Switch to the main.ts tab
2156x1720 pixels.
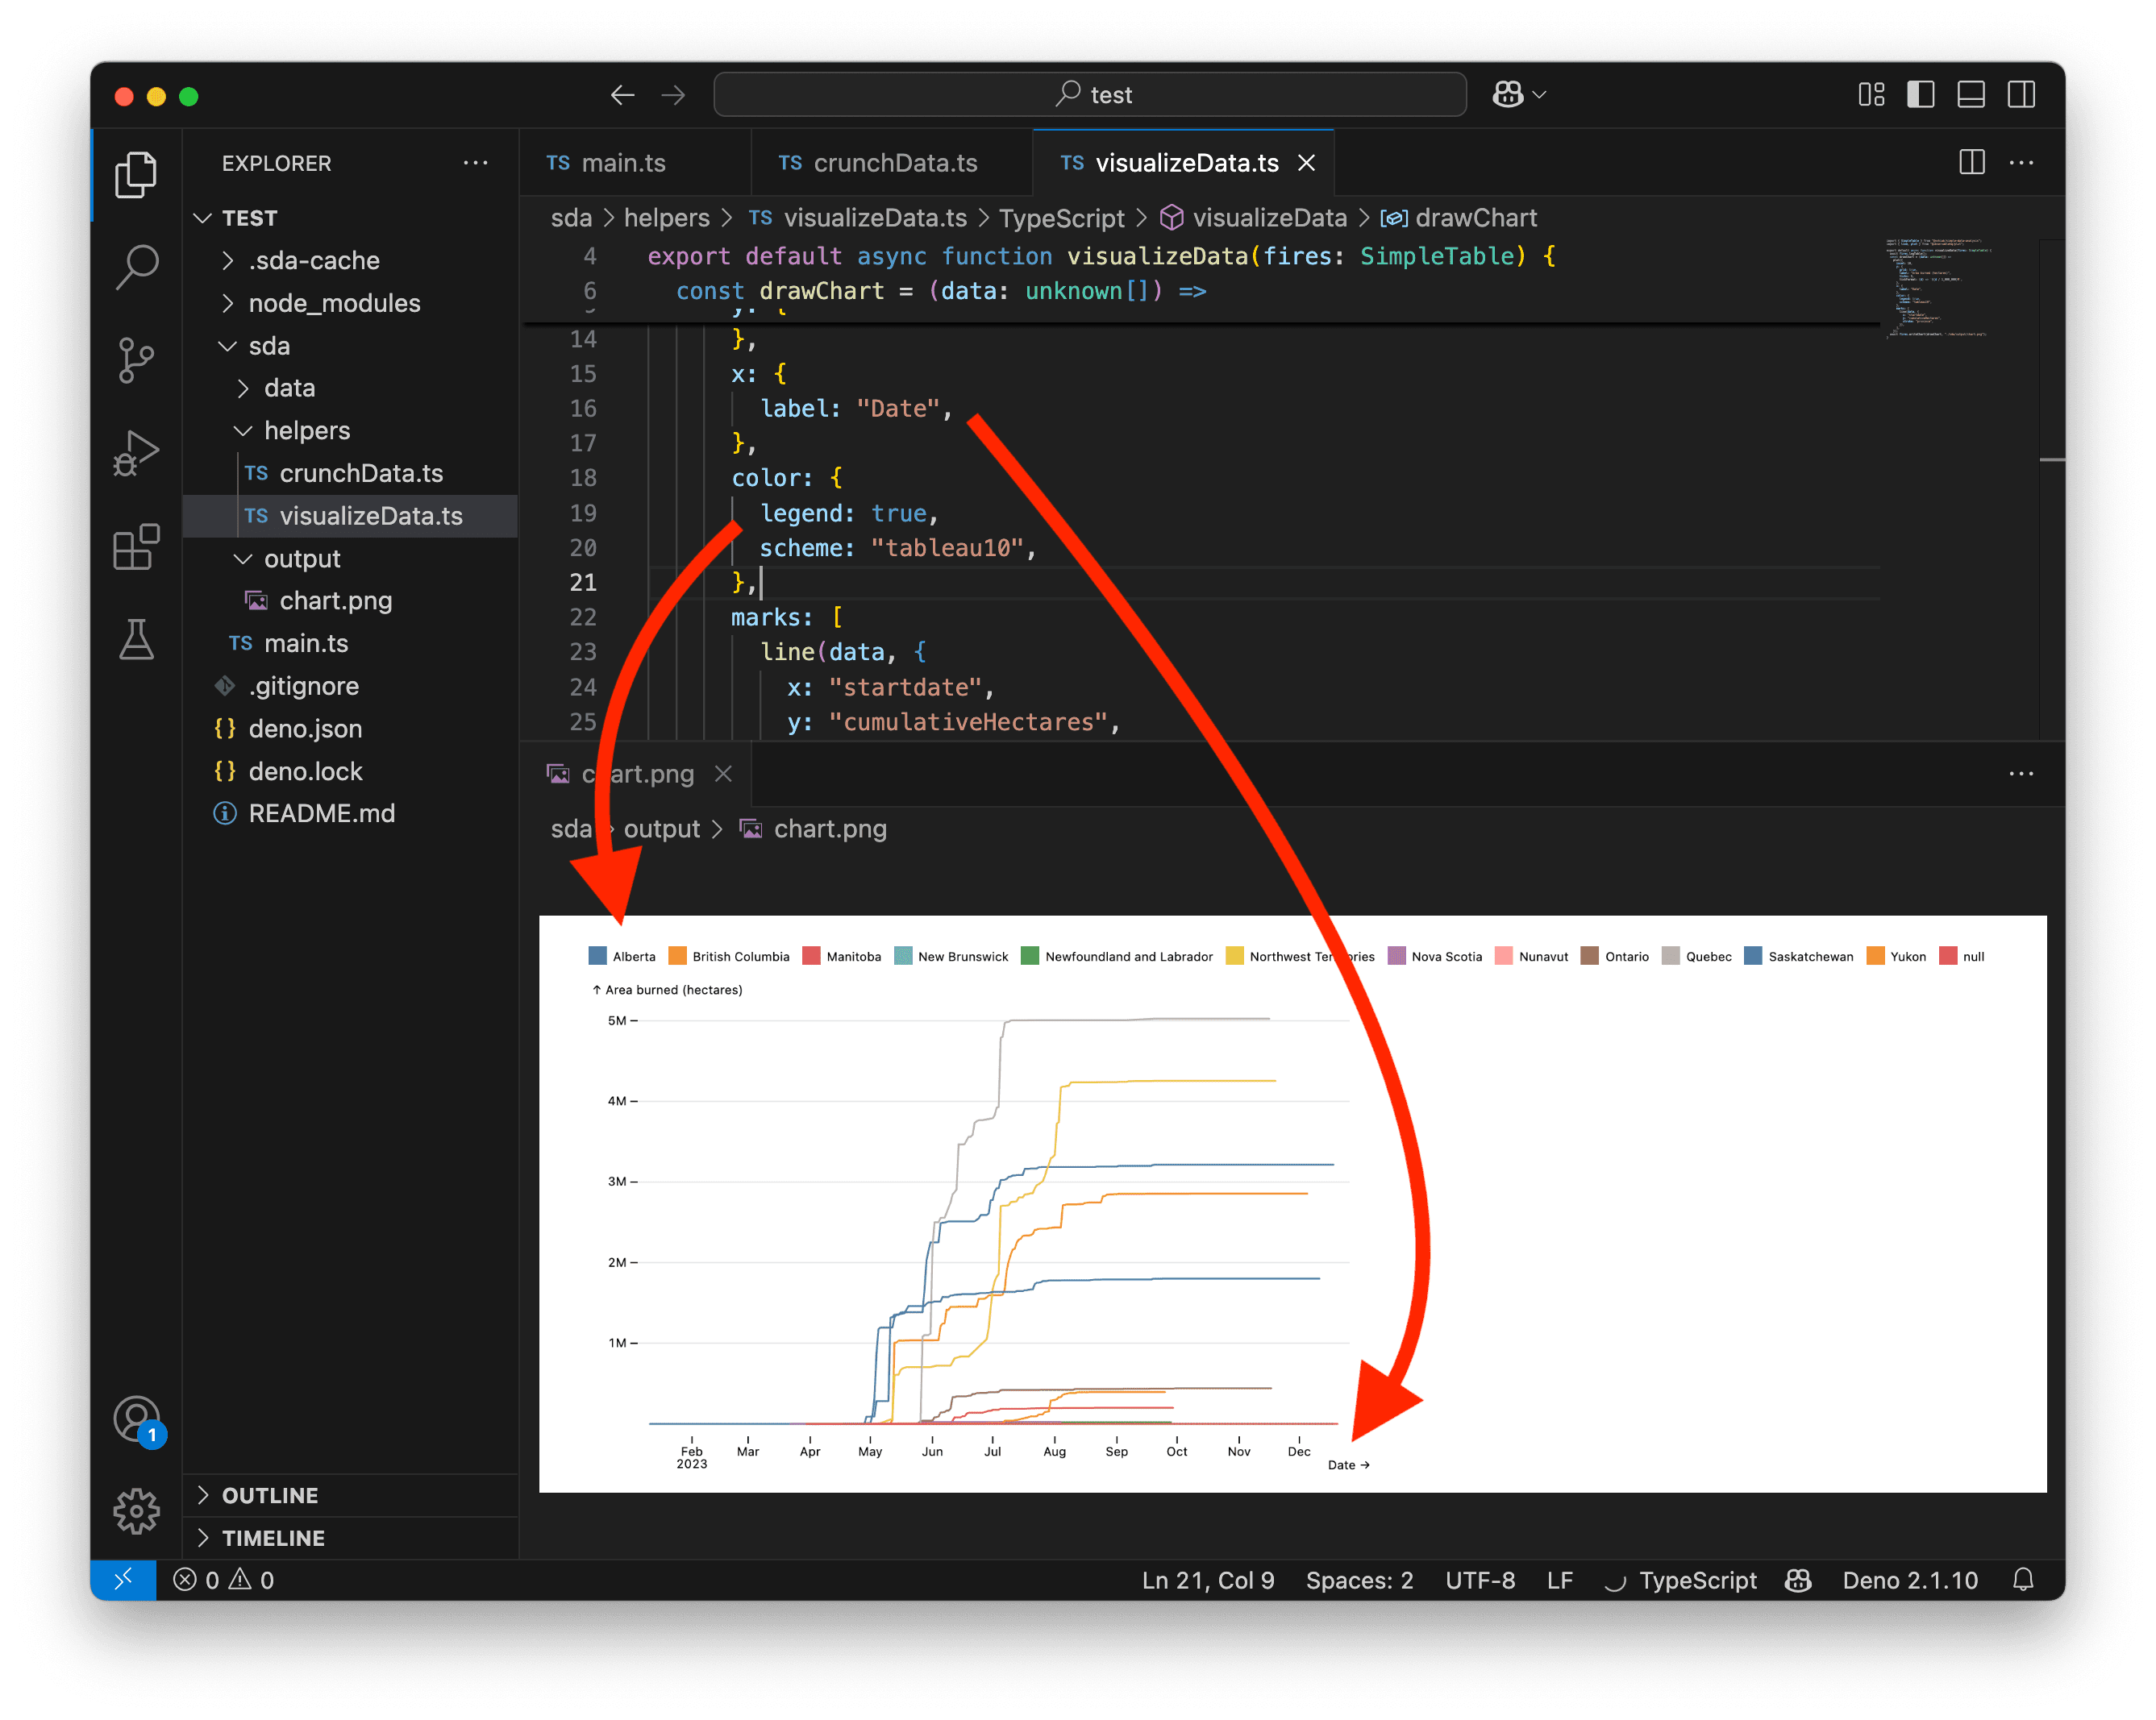tap(623, 162)
